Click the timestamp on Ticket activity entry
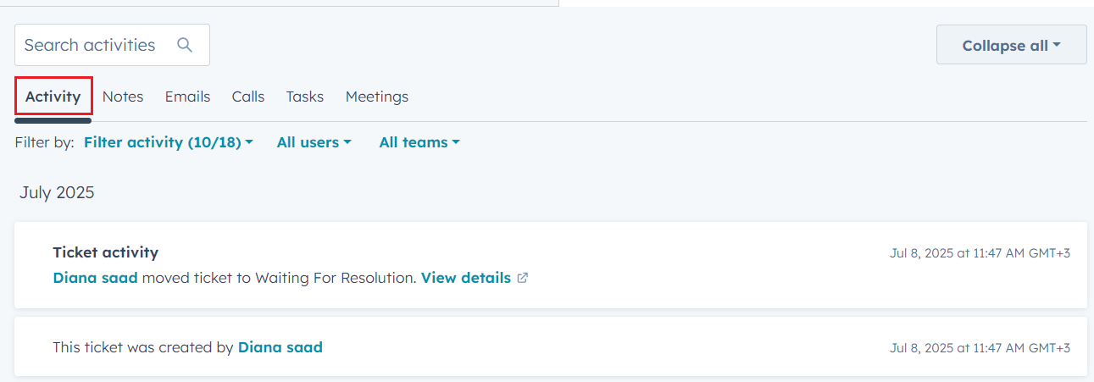Viewport: 1094px width, 382px height. tap(980, 253)
